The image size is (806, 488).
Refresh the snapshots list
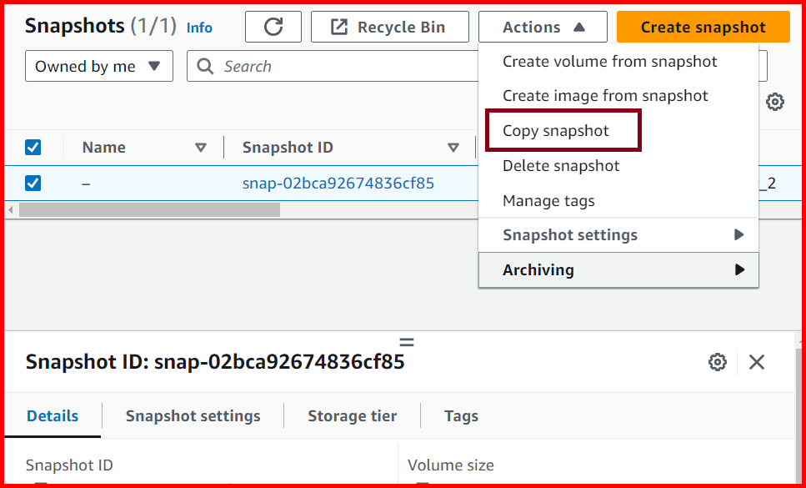click(273, 26)
